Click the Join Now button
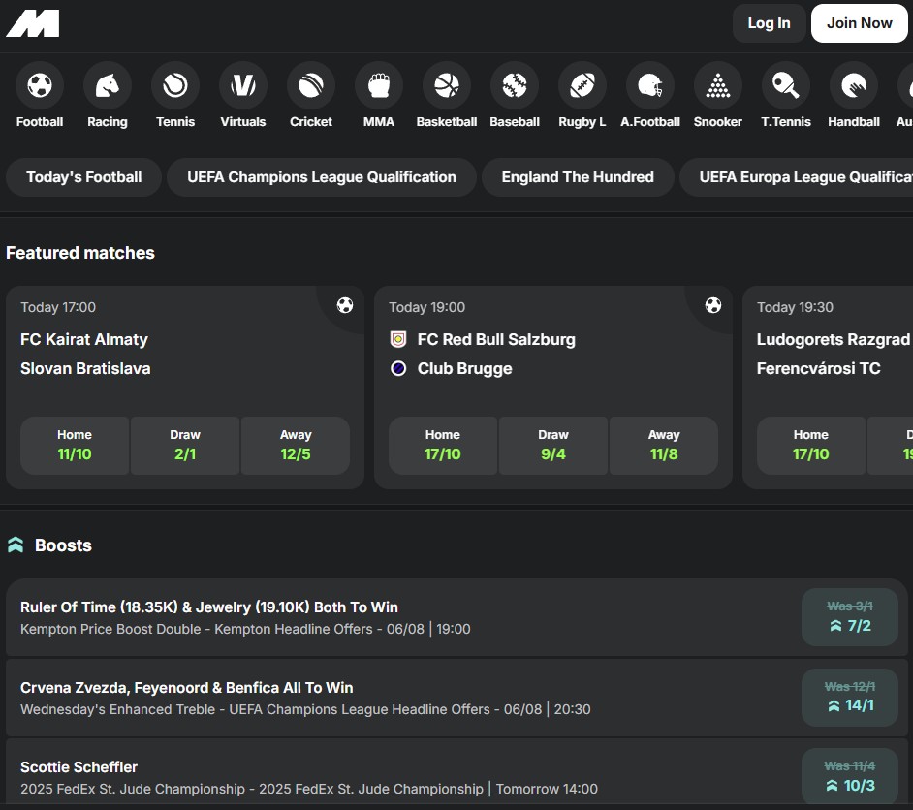Screen dimensions: 913x810 coord(859,23)
